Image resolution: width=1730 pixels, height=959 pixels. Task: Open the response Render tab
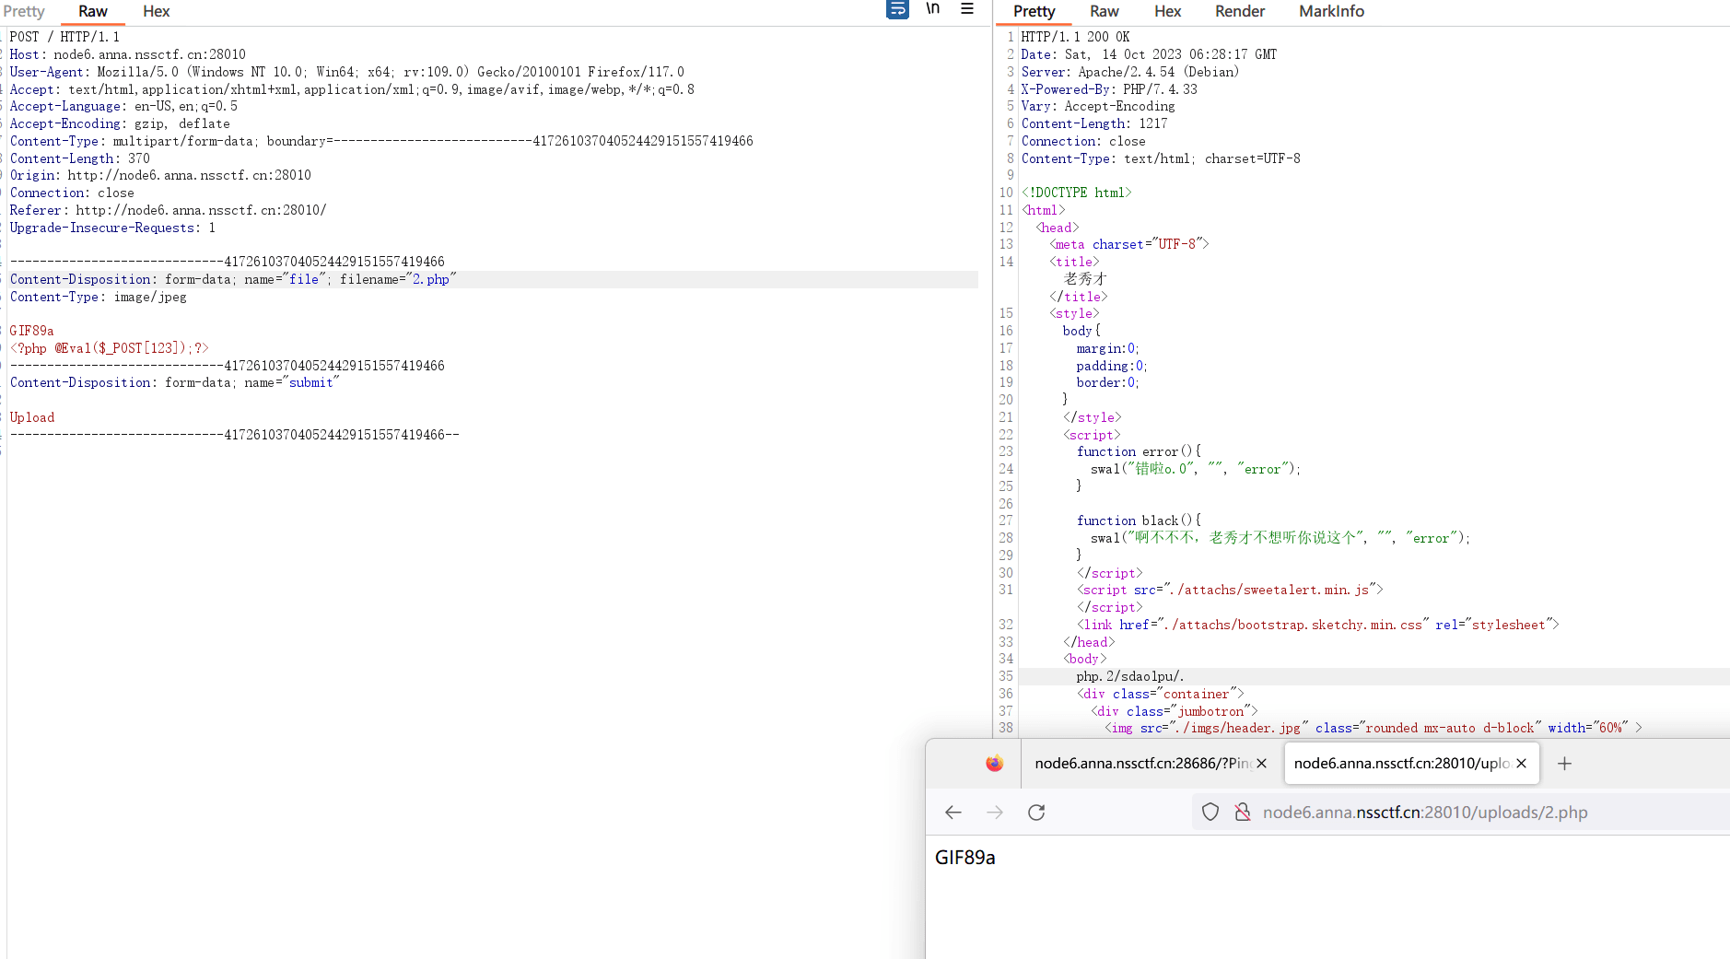point(1239,11)
